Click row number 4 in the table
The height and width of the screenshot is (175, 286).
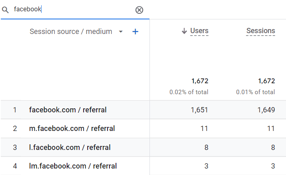coord(15,166)
